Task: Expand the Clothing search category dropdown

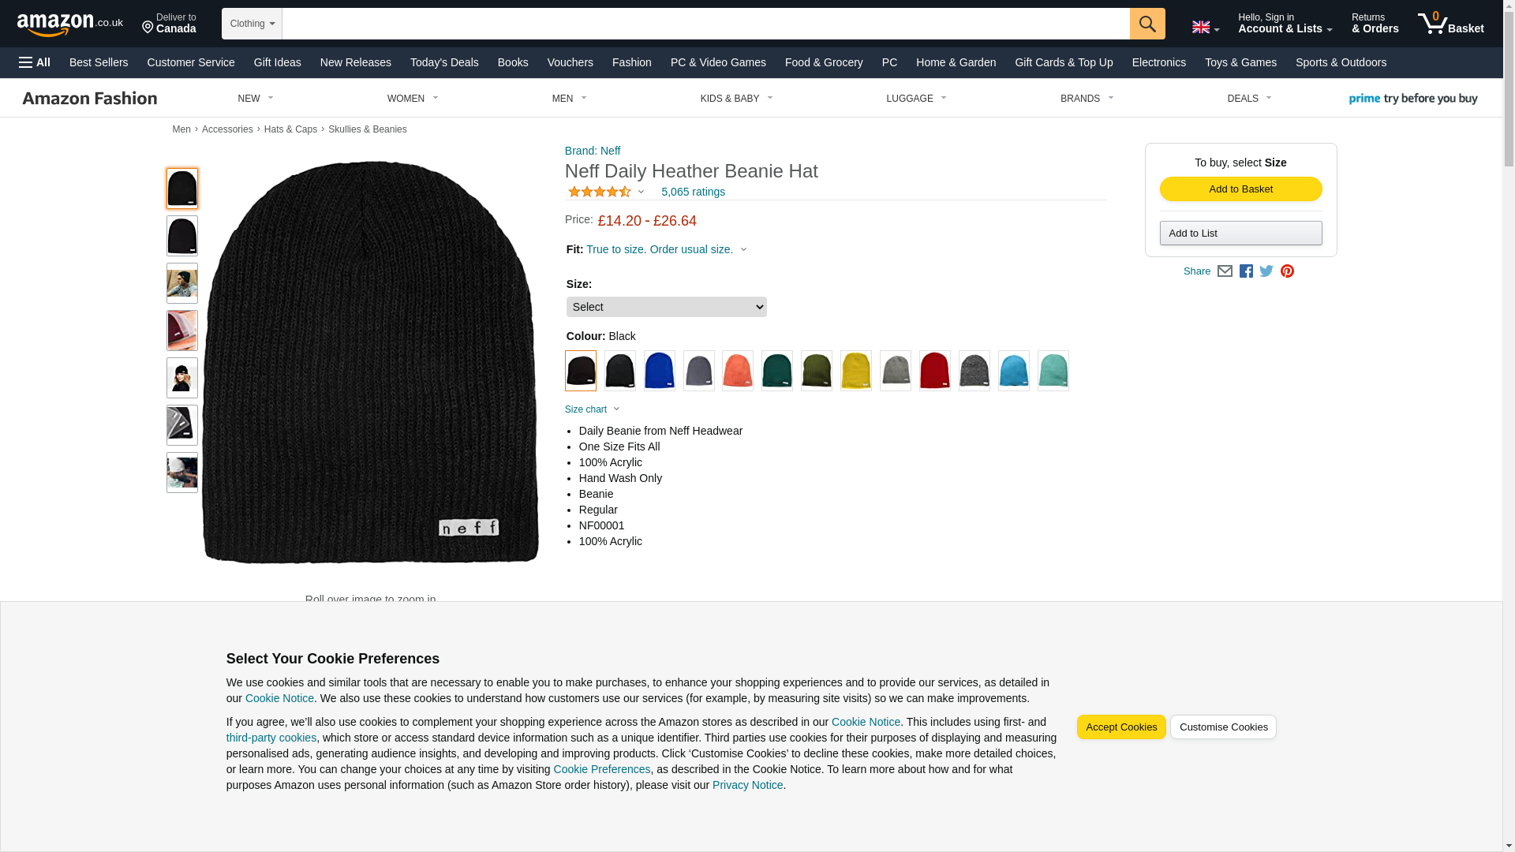Action: pos(252,24)
